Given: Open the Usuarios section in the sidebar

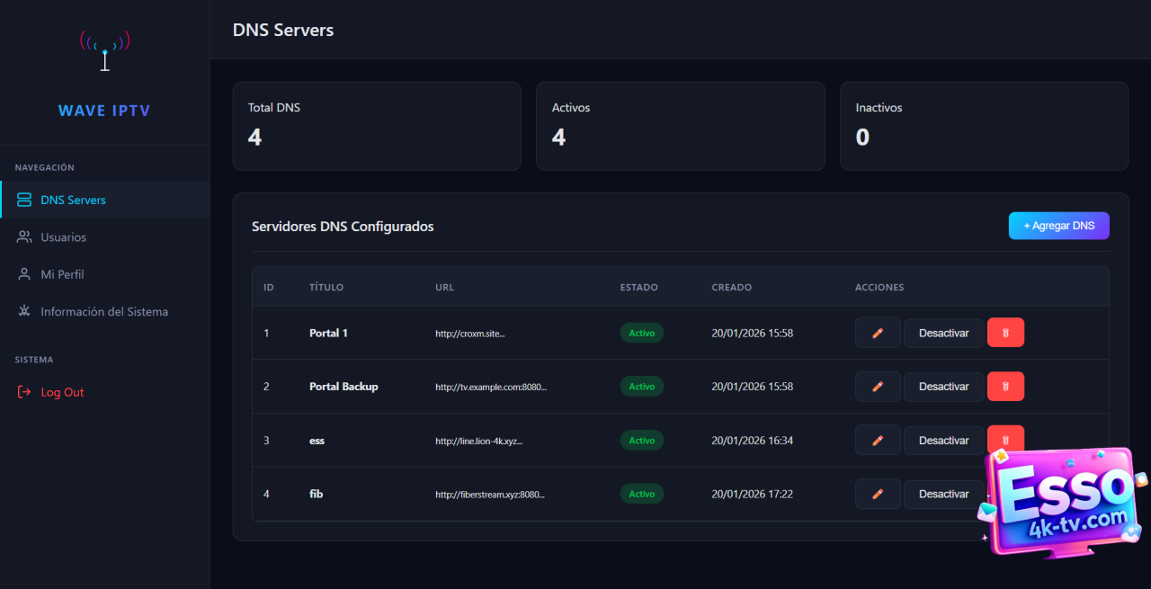Looking at the screenshot, I should click(x=63, y=237).
